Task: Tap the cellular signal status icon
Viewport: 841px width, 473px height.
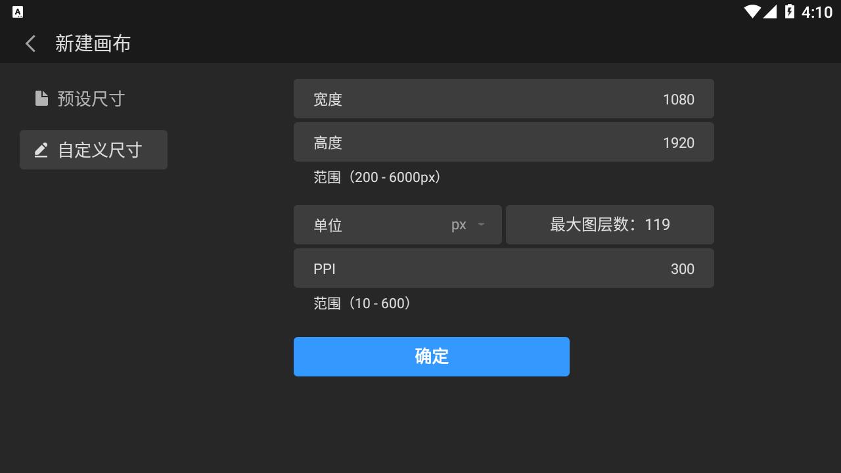Action: (x=770, y=12)
